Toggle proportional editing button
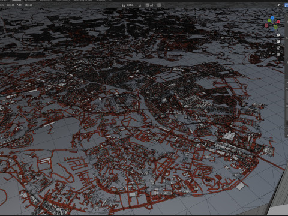This screenshot has width=288, height=216. tap(159, 5)
